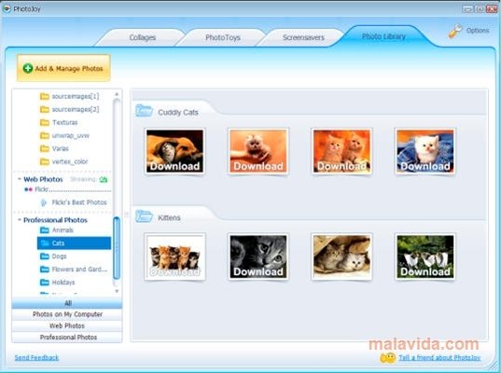
Task: Click the Cuddly Cats folder icon
Action: tap(144, 110)
